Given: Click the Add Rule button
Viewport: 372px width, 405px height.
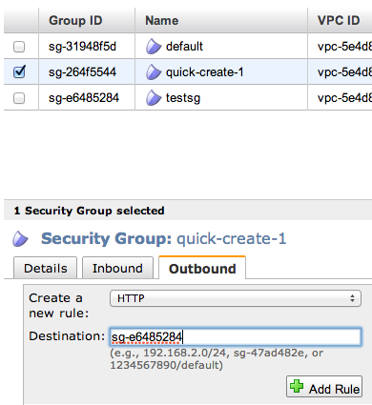Looking at the screenshot, I should coord(324,387).
